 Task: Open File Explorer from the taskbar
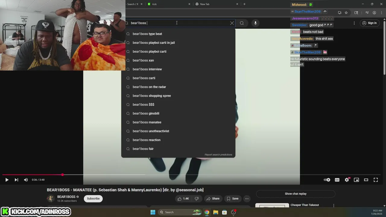coord(216,212)
